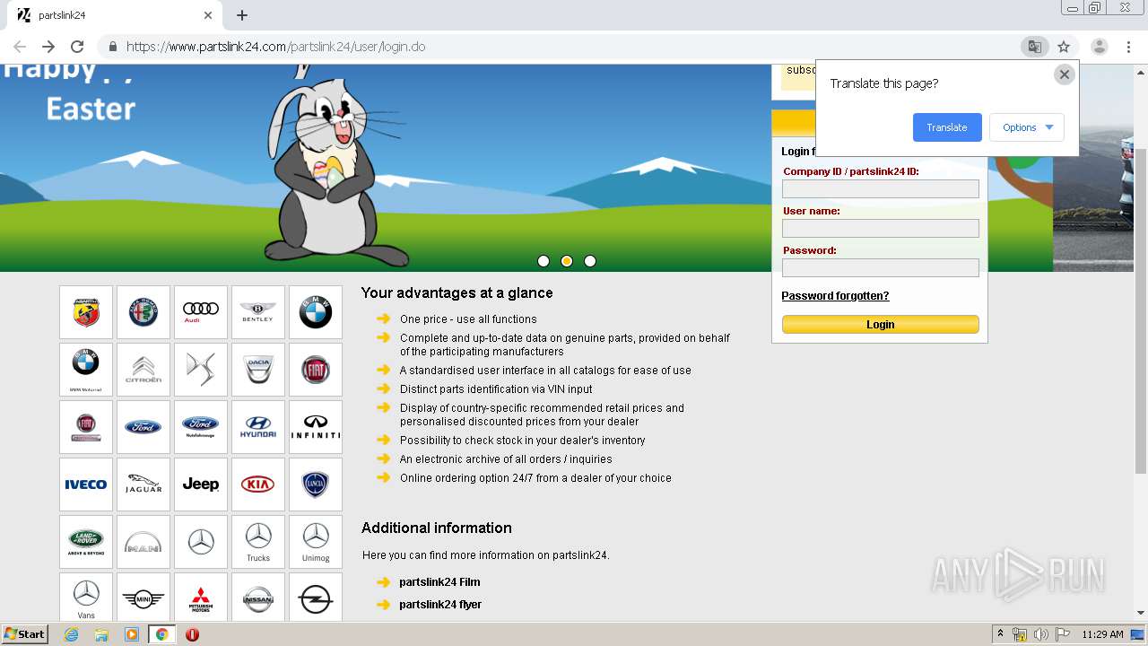Choose the MINI brand logo

(143, 598)
